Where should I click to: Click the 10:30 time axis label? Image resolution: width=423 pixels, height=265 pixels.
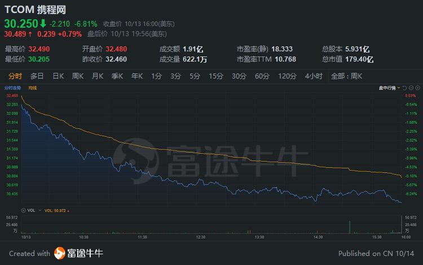tap(83, 237)
